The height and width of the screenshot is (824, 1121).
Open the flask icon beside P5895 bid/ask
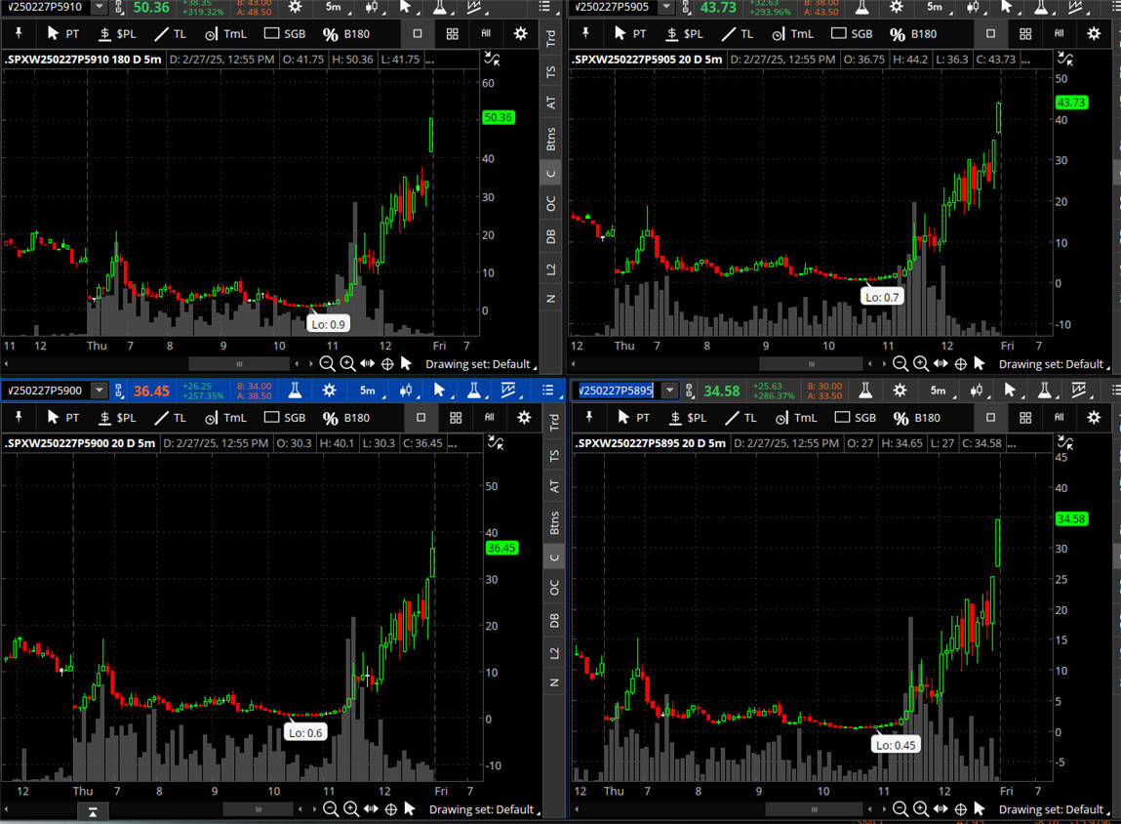pyautogui.click(x=864, y=391)
